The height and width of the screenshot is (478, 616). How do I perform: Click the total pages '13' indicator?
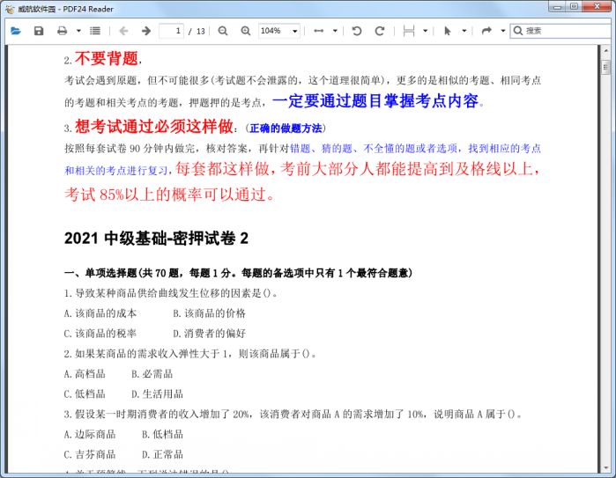(201, 31)
